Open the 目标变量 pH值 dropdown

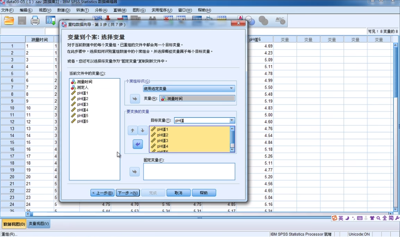coord(231,120)
